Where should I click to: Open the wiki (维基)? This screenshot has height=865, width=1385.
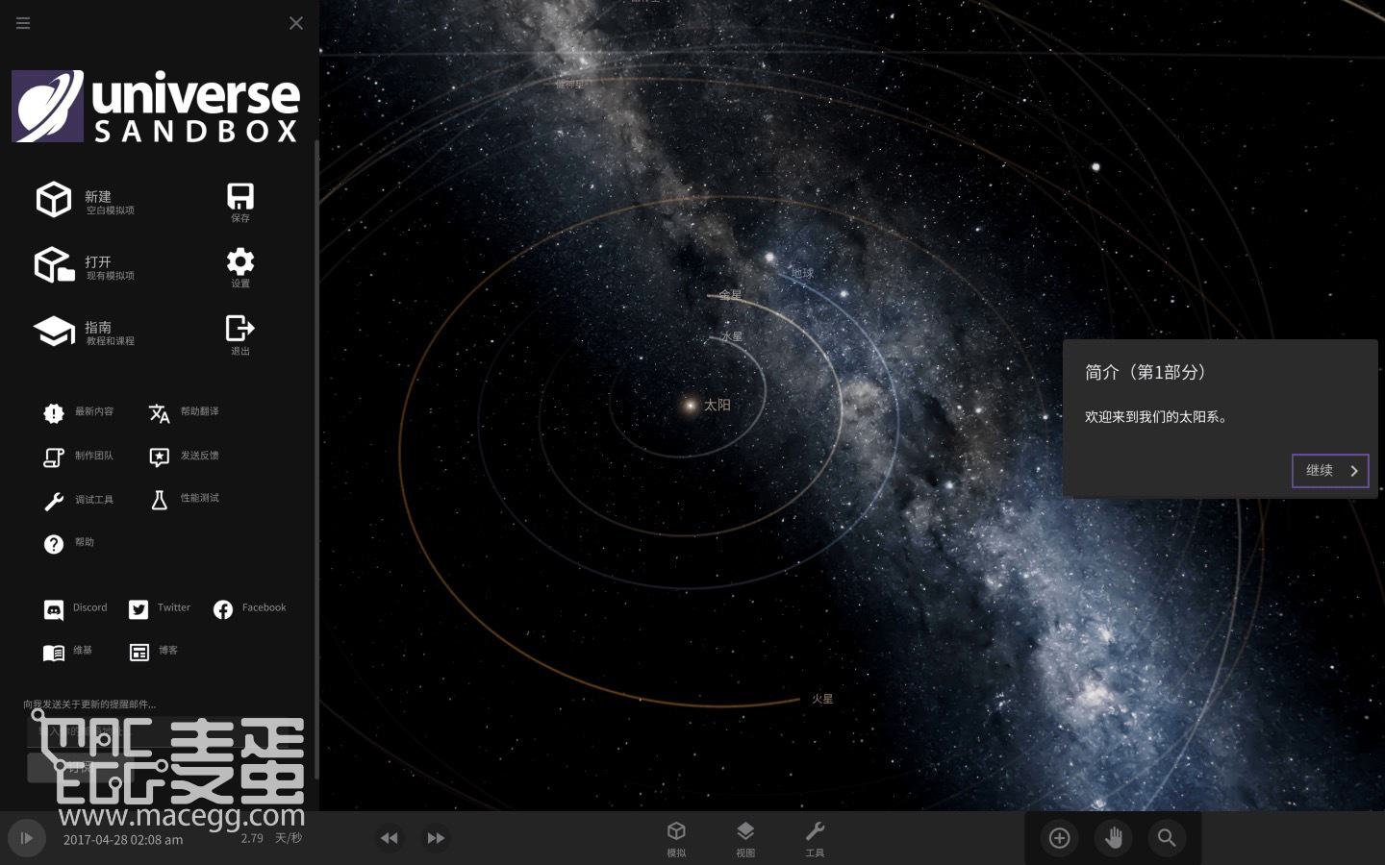(x=67, y=653)
